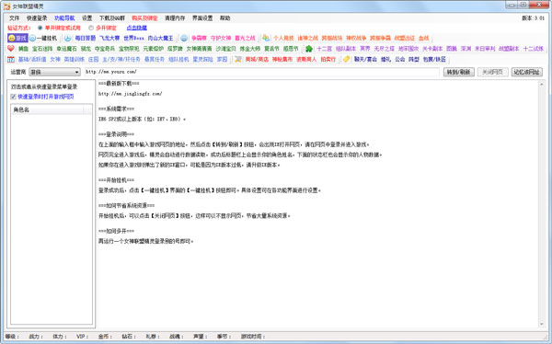
Task: Click the yellow tag icon before 聊天/宴会
Action: 347,59
